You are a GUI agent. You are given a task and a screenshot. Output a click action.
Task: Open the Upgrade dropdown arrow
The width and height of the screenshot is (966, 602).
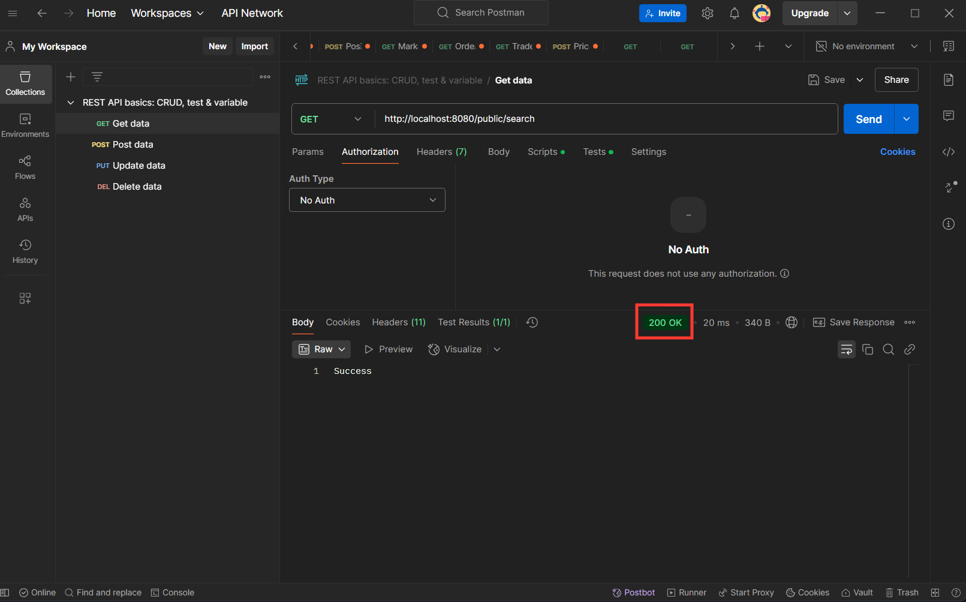[x=847, y=13]
